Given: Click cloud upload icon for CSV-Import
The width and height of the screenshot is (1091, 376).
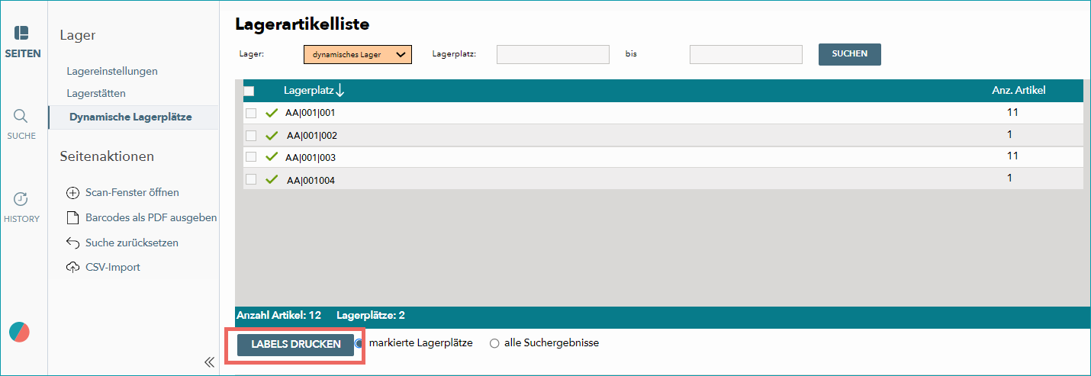Looking at the screenshot, I should coord(73,267).
